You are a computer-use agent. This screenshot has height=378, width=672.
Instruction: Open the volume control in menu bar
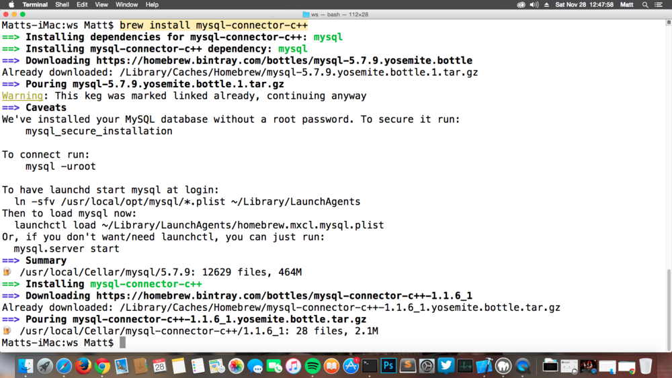click(534, 5)
